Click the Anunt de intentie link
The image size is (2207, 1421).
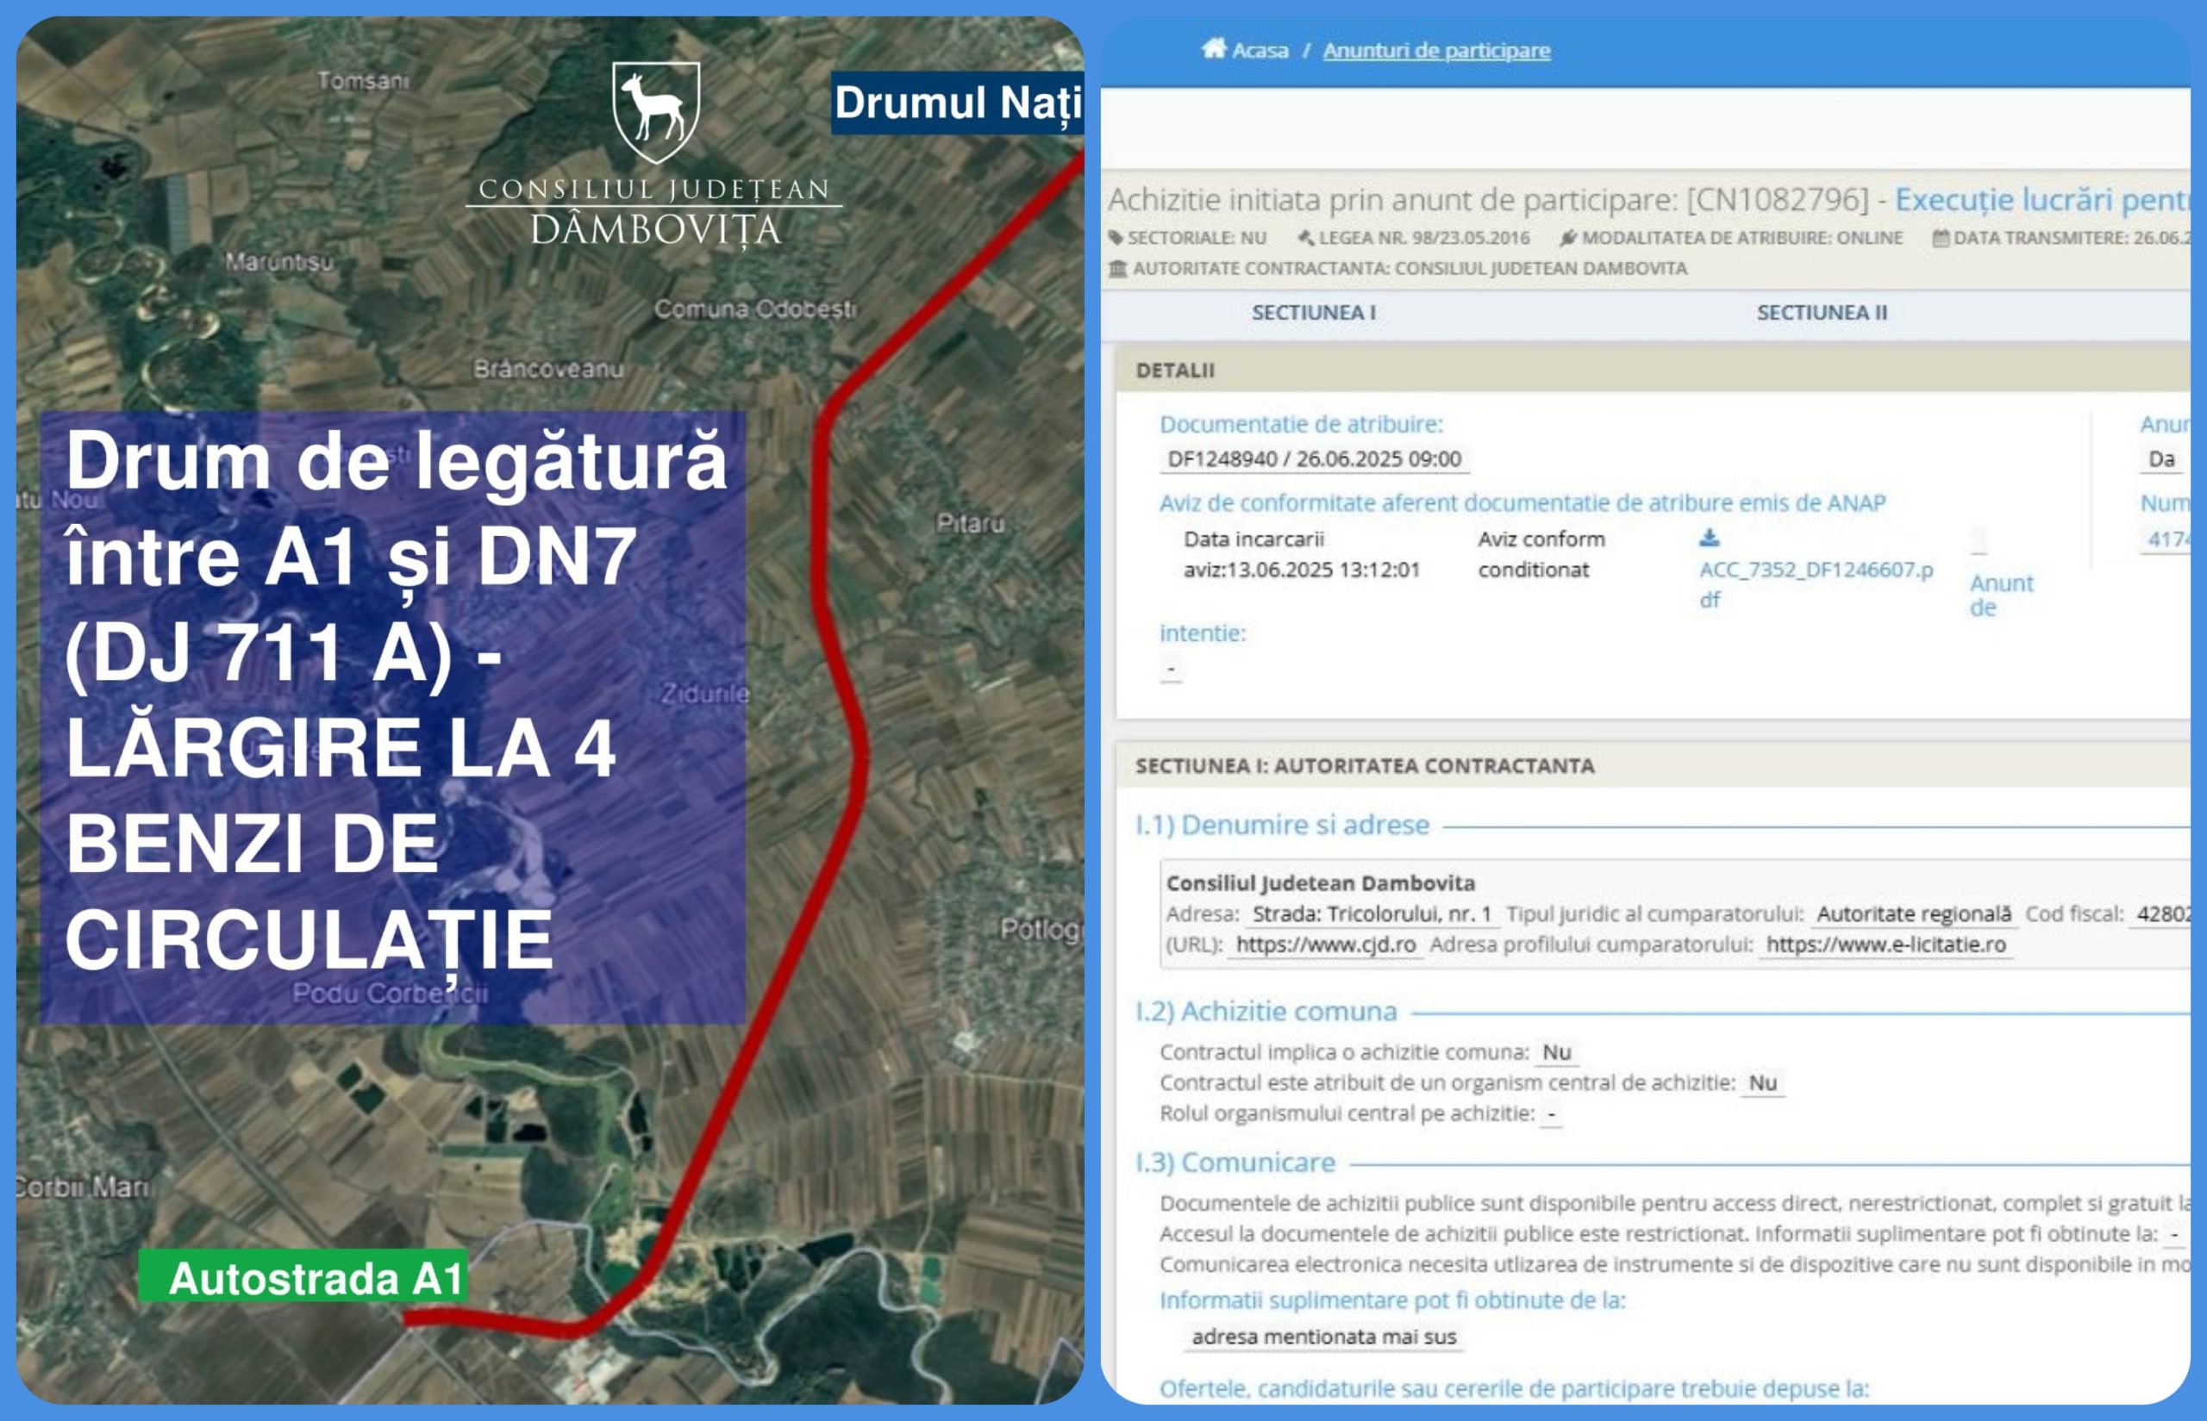[2001, 595]
